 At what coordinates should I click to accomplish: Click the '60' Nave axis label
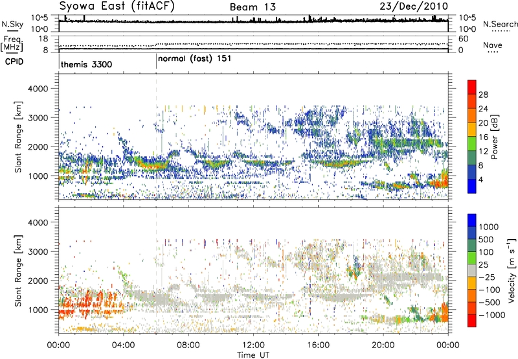tap(463, 39)
